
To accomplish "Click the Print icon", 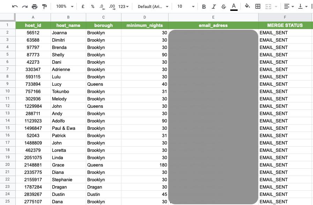I will (34, 6).
